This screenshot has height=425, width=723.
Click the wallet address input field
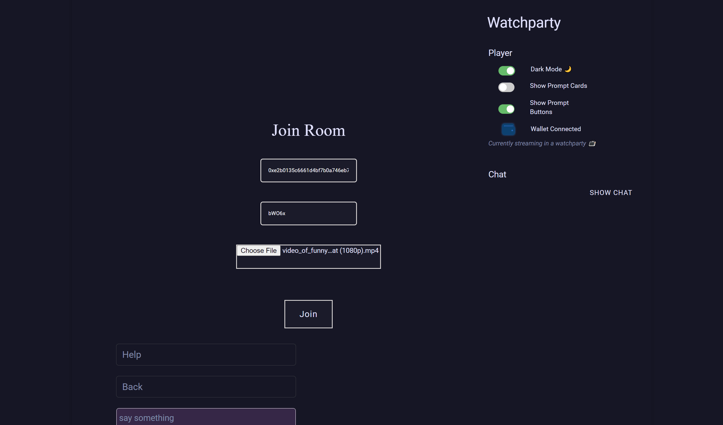pyautogui.click(x=308, y=170)
